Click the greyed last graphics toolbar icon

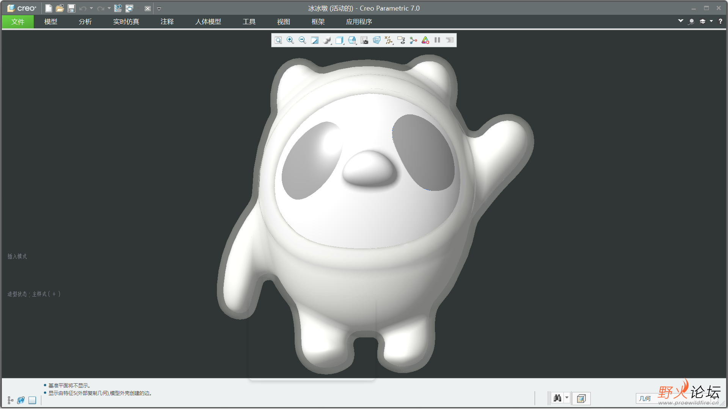coord(450,40)
